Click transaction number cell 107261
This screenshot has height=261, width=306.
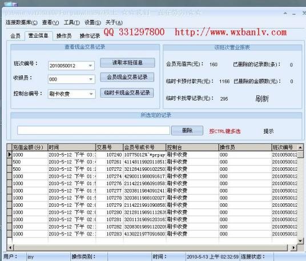[110, 162]
